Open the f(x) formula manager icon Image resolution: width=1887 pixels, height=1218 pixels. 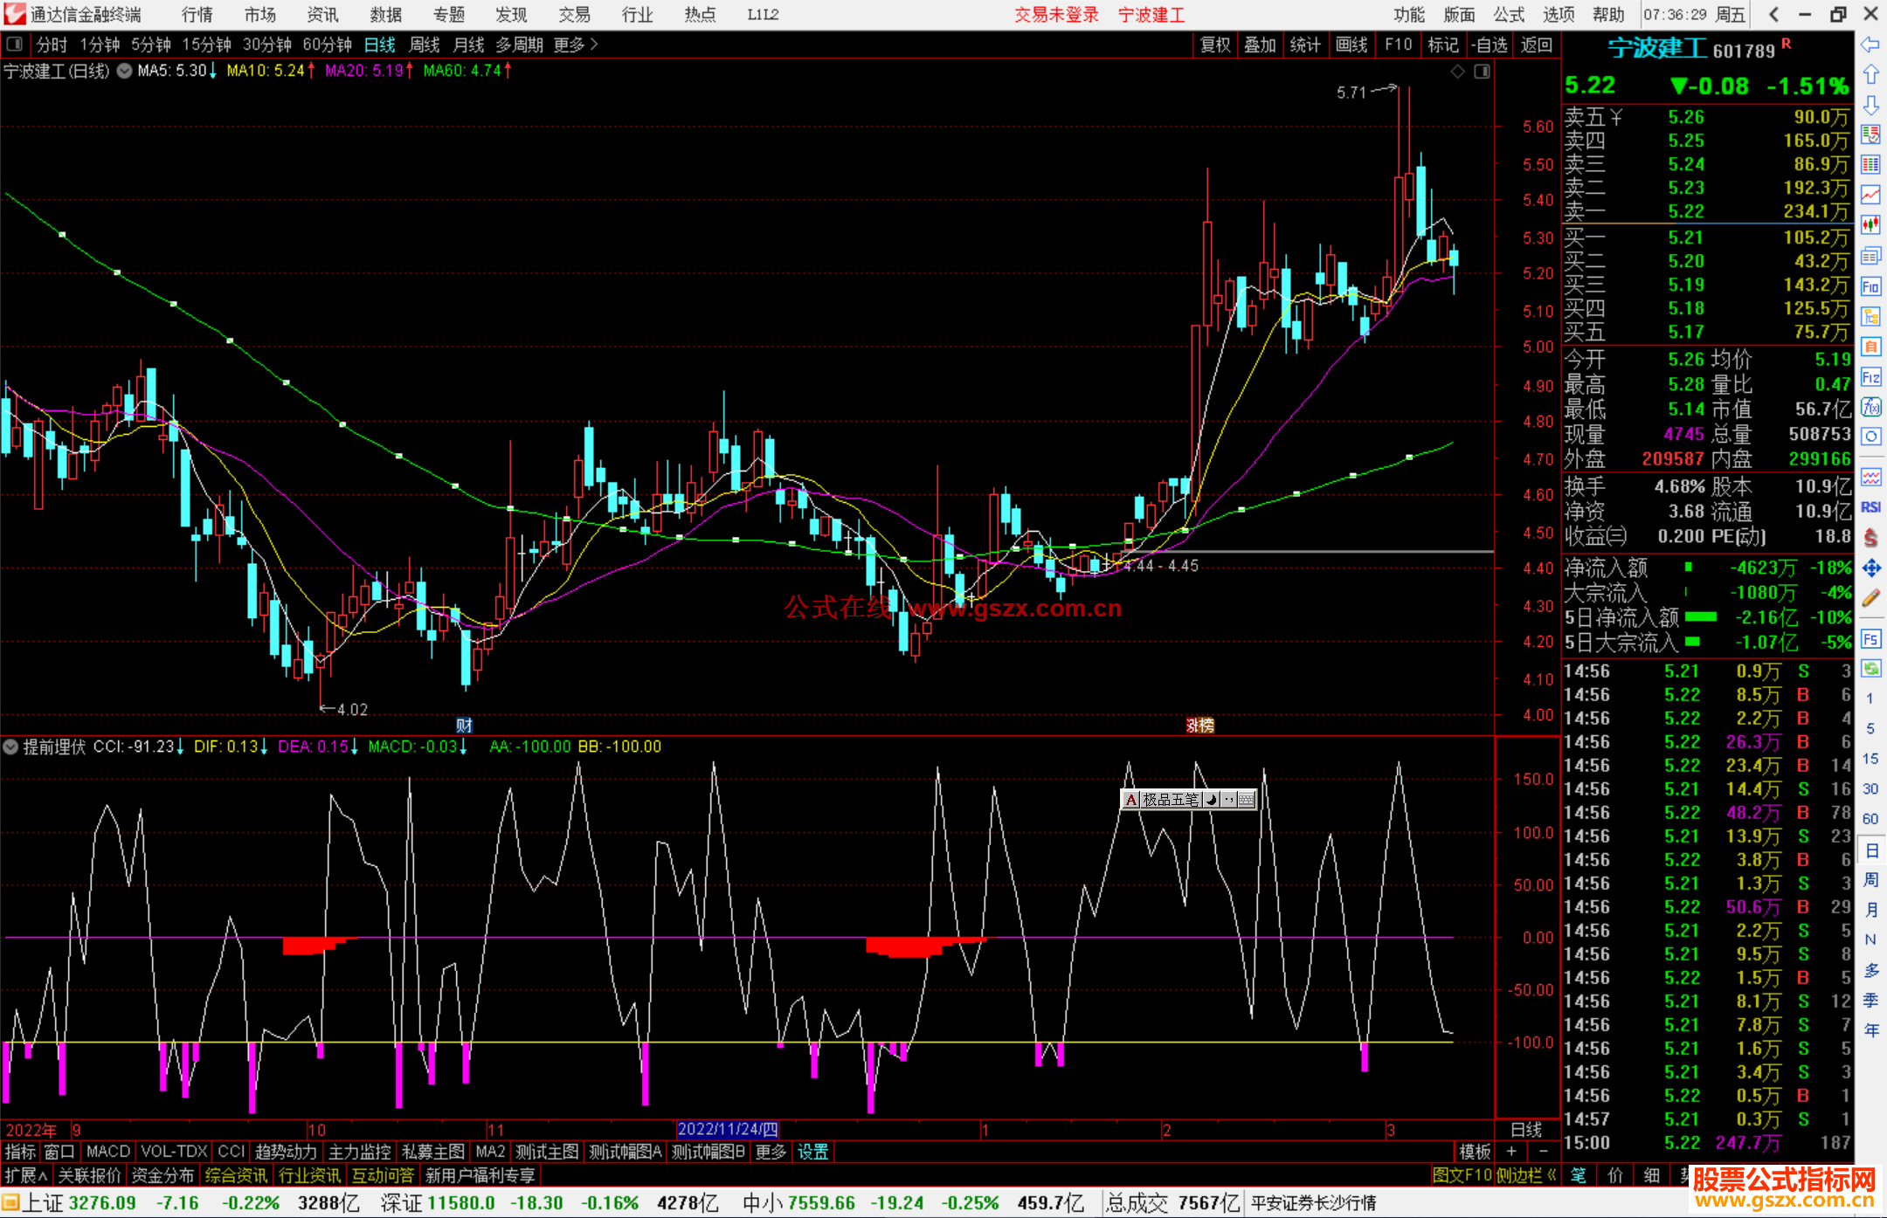(x=1870, y=407)
